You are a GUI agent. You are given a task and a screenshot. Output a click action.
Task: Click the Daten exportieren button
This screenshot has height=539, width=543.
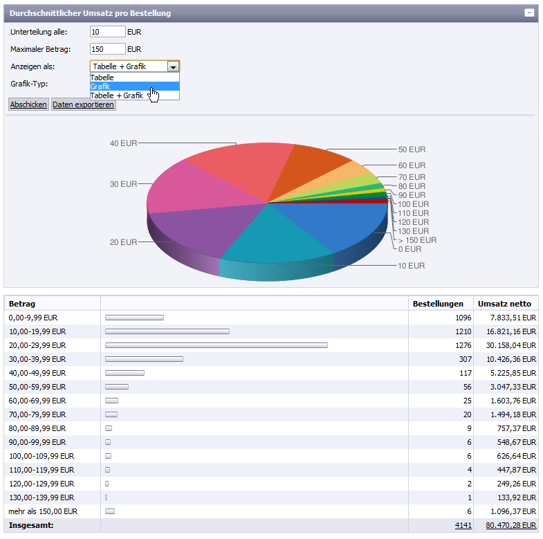tap(83, 104)
